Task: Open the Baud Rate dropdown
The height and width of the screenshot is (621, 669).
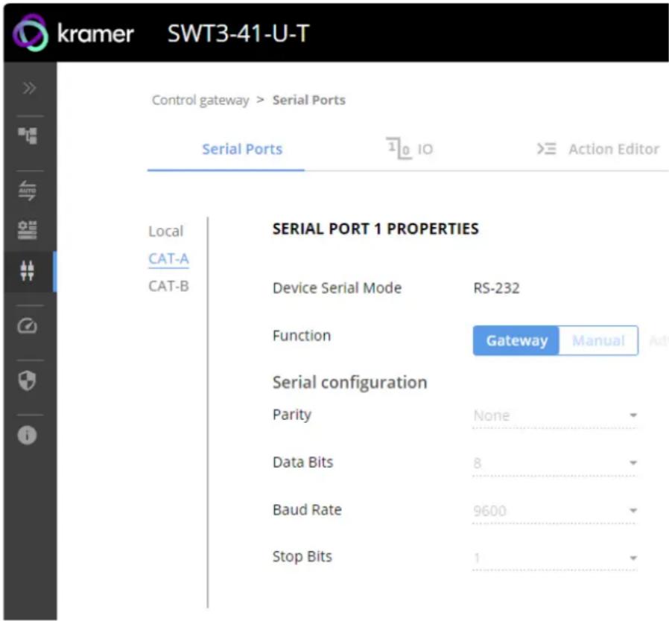Action: [x=555, y=511]
